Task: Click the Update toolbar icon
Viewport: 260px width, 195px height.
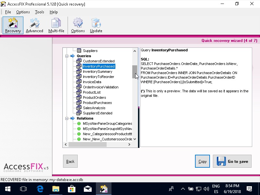Action: pyautogui.click(x=96, y=25)
